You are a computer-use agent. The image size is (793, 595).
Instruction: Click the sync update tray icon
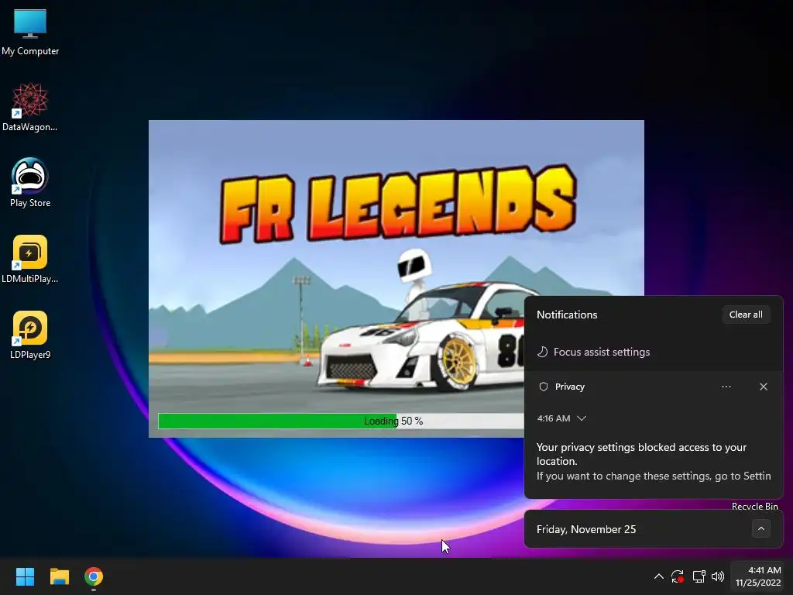click(x=678, y=576)
